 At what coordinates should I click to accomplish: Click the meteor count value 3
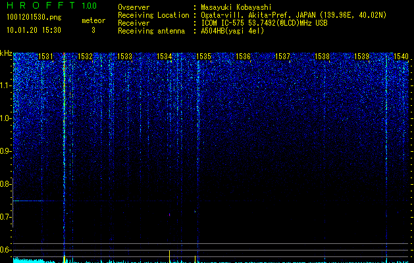[93, 30]
